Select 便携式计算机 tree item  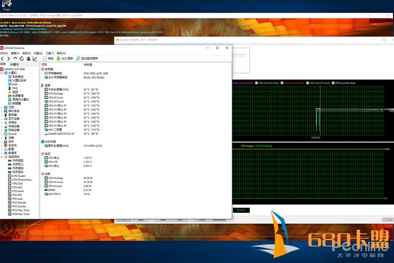tap(19, 100)
